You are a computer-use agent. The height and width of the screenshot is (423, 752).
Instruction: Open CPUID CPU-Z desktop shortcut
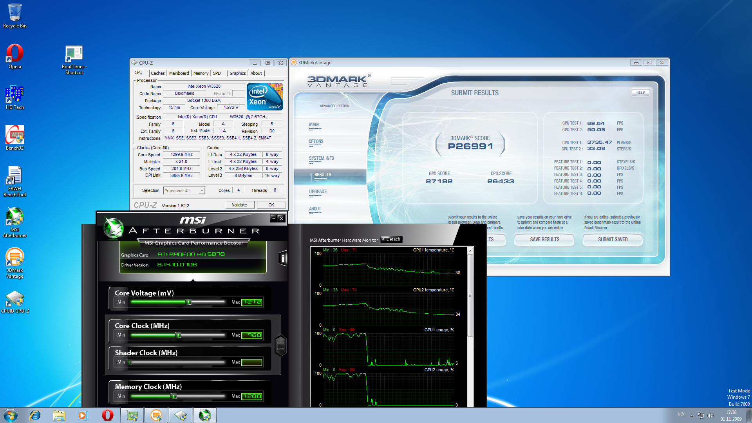[15, 302]
